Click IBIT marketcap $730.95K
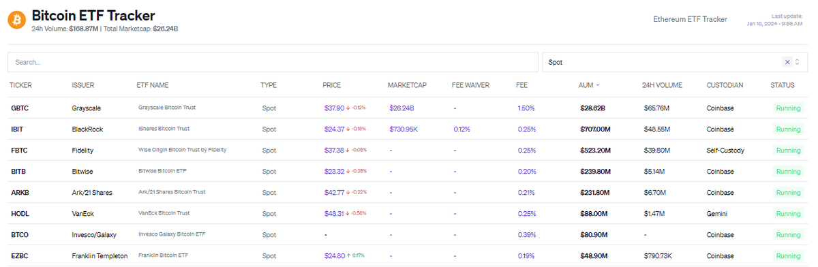Viewport: 818px width, 267px height. (x=404, y=129)
